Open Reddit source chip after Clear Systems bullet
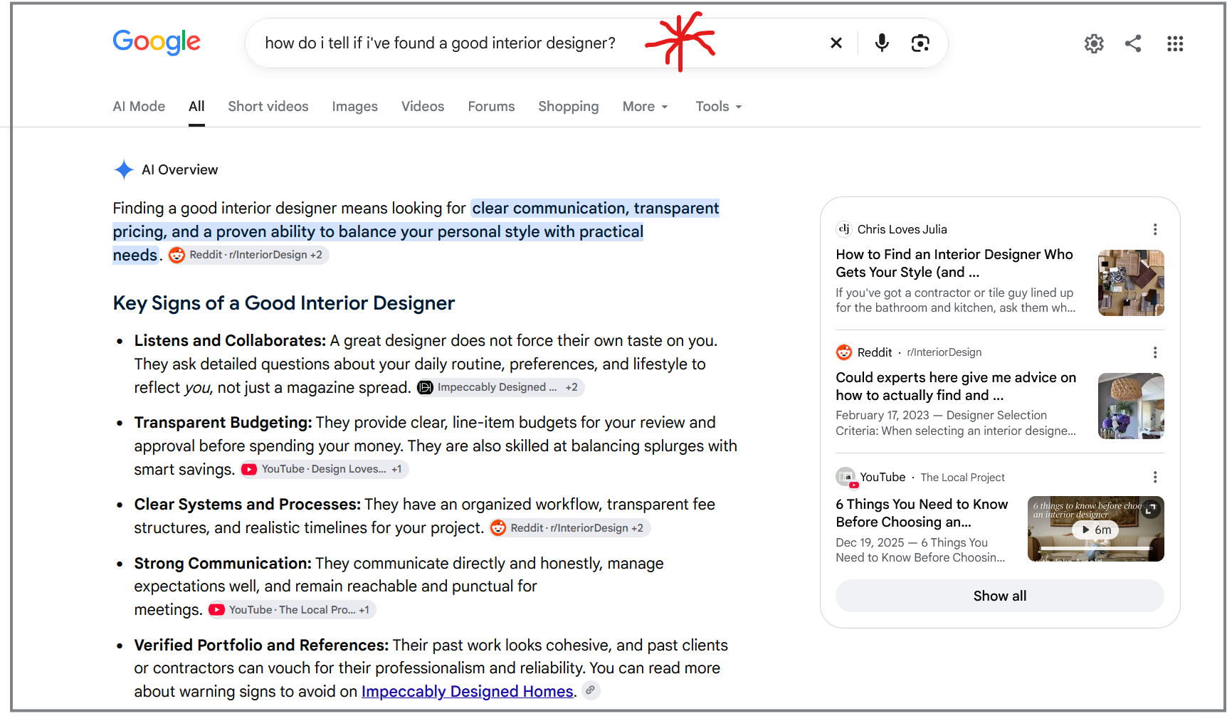This screenshot has height=716, width=1227. (570, 528)
